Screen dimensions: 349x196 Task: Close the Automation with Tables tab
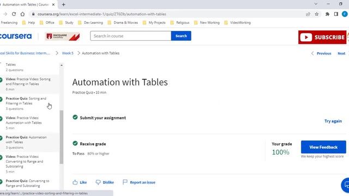53,4
